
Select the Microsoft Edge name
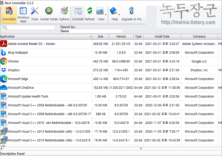pos(18,79)
